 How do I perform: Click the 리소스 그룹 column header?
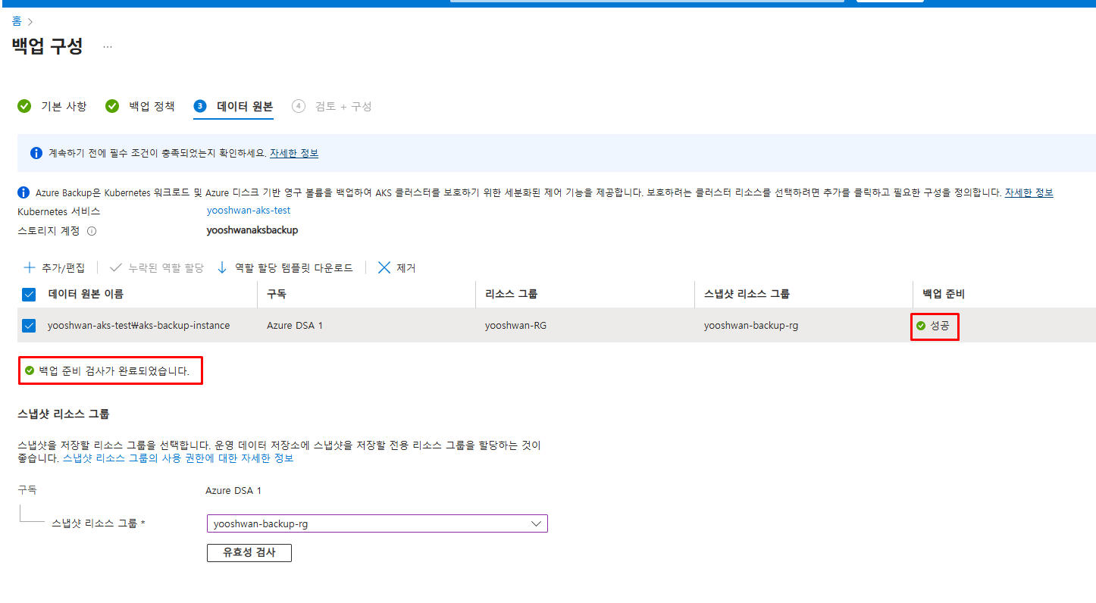511,294
